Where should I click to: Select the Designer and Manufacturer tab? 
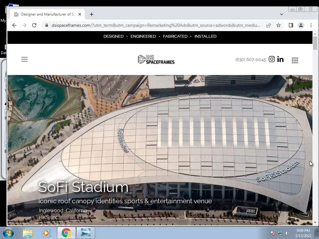tap(47, 14)
